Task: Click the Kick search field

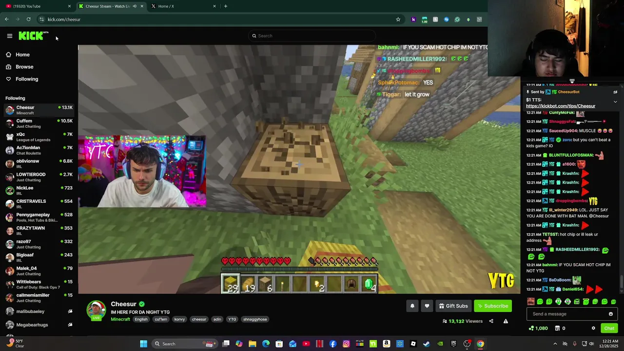Action: tap(312, 36)
